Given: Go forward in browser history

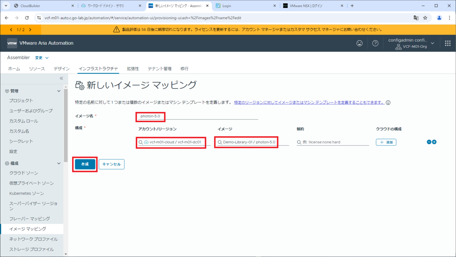Looking at the screenshot, I should coord(16,18).
